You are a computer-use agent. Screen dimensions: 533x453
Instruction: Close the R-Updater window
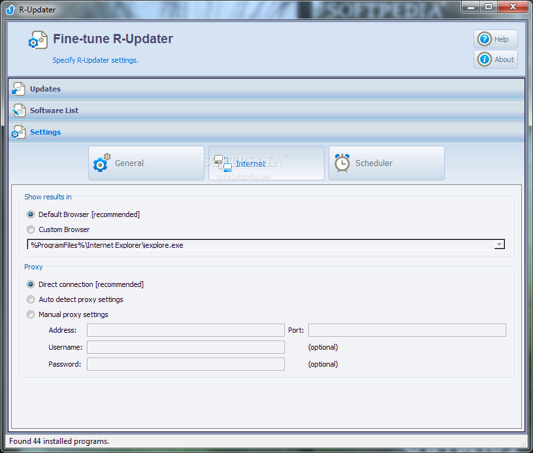coord(513,7)
